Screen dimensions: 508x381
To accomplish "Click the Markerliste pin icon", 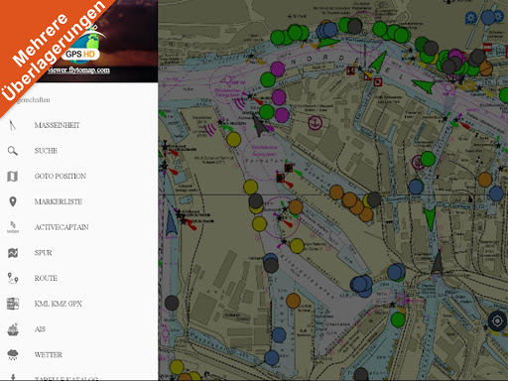I will pos(13,201).
